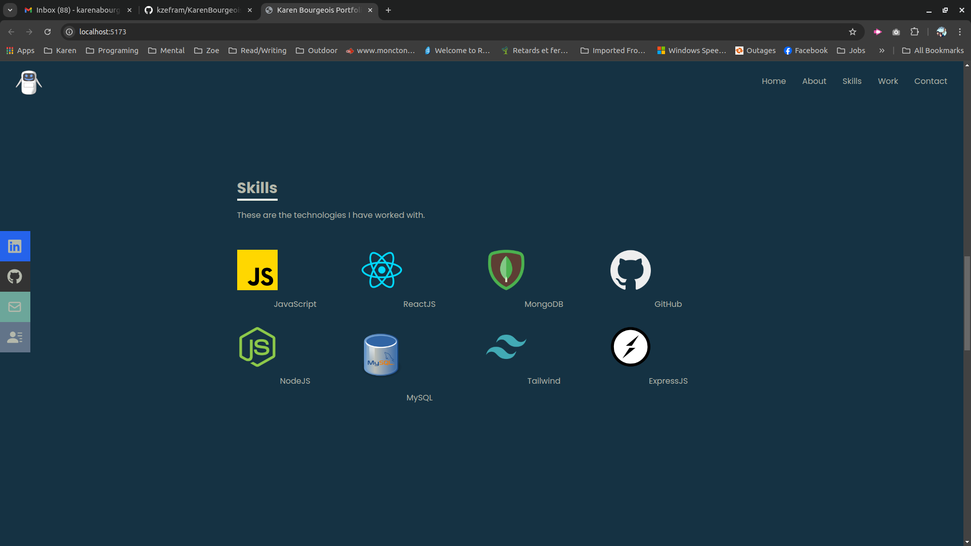Viewport: 971px width, 546px height.
Task: Expand the Programing bookmark folder
Action: (x=112, y=51)
